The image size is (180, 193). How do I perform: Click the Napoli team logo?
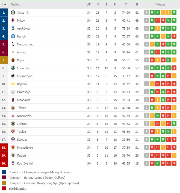click(x=13, y=36)
